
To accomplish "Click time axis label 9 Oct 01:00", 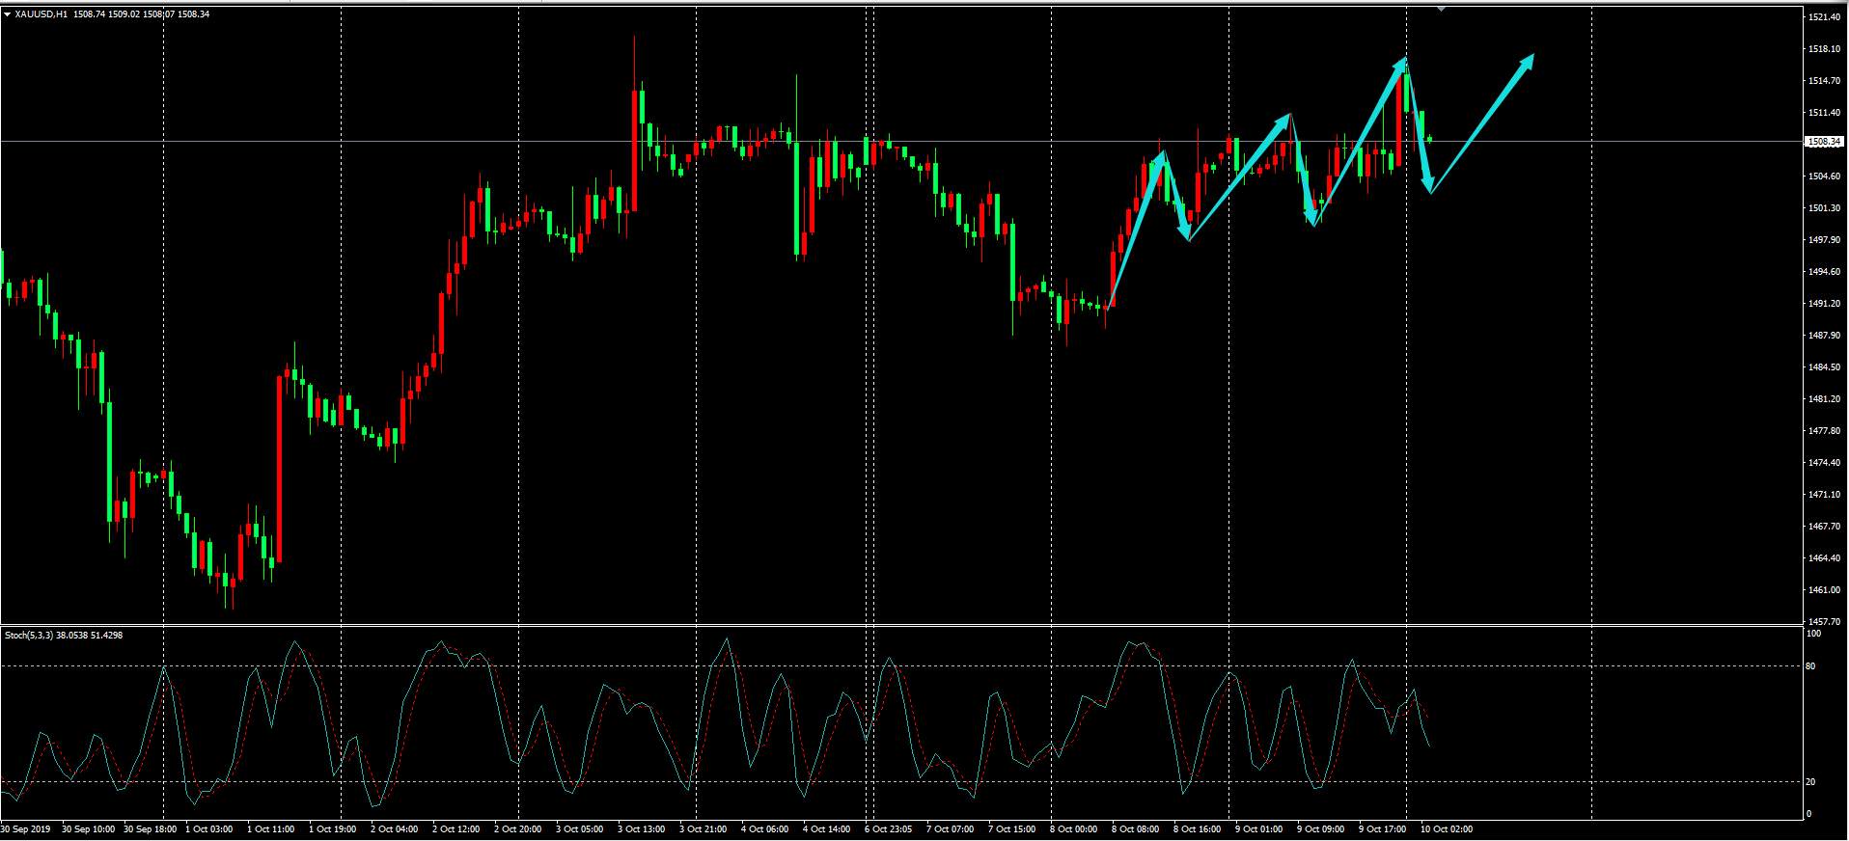I will [x=1259, y=829].
